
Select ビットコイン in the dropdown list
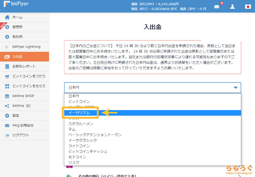point(153,102)
